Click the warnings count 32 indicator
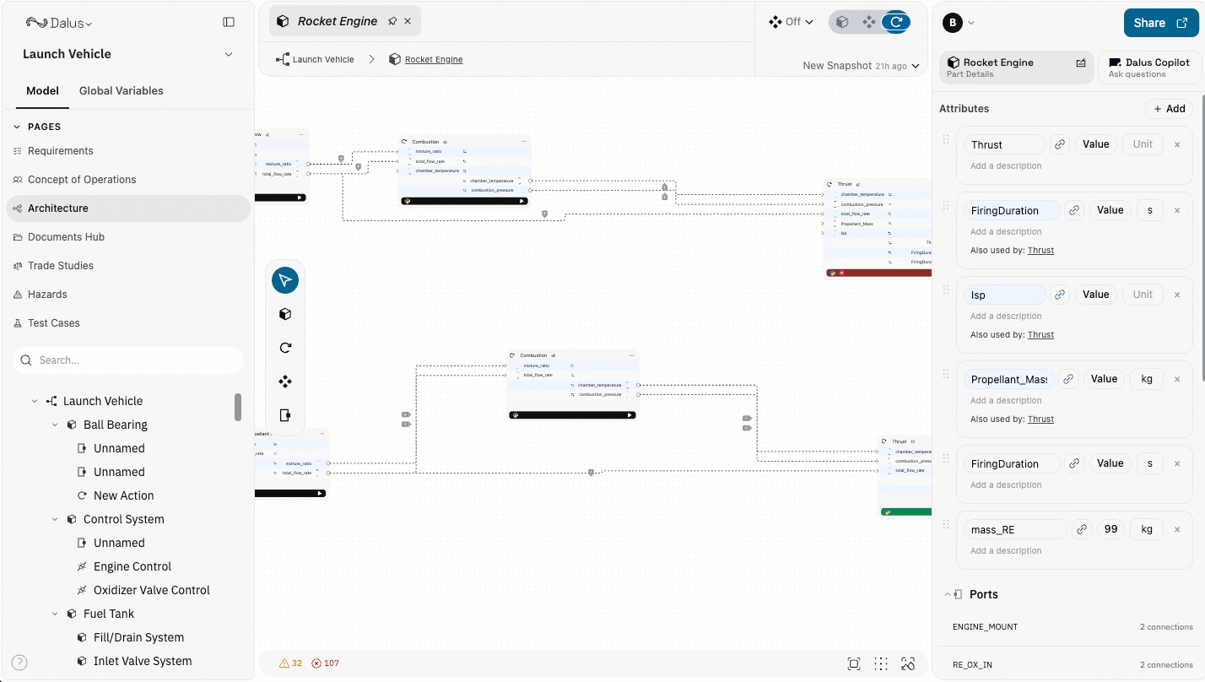Viewport: 1205px width, 682px height. (x=291, y=663)
